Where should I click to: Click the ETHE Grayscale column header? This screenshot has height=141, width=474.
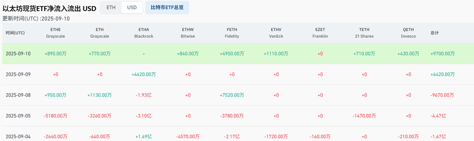tap(56, 33)
